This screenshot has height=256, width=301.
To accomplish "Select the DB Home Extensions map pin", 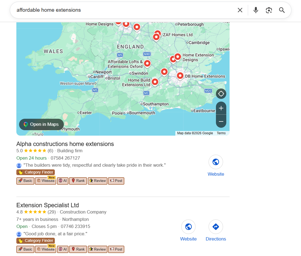I will click(x=180, y=76).
